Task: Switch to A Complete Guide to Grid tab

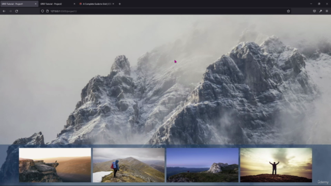Action: [x=97, y=4]
